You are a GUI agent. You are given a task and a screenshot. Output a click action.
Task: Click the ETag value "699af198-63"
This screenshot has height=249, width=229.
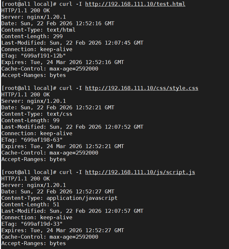click(x=42, y=140)
